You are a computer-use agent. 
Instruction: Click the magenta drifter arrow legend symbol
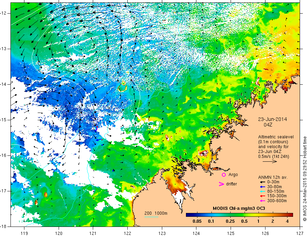coord(221,184)
